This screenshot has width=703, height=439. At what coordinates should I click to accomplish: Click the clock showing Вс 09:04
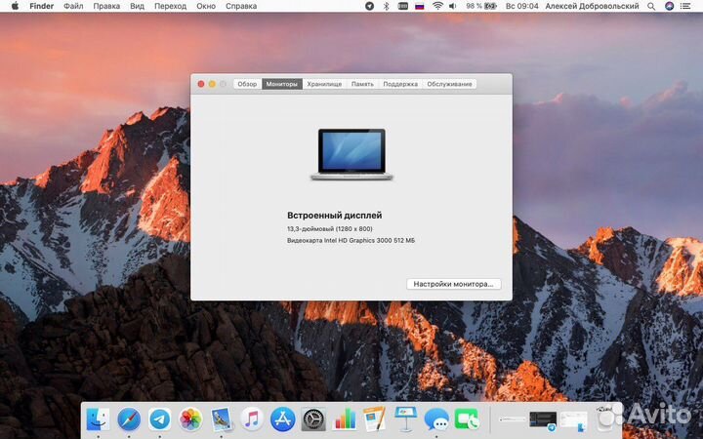click(521, 6)
